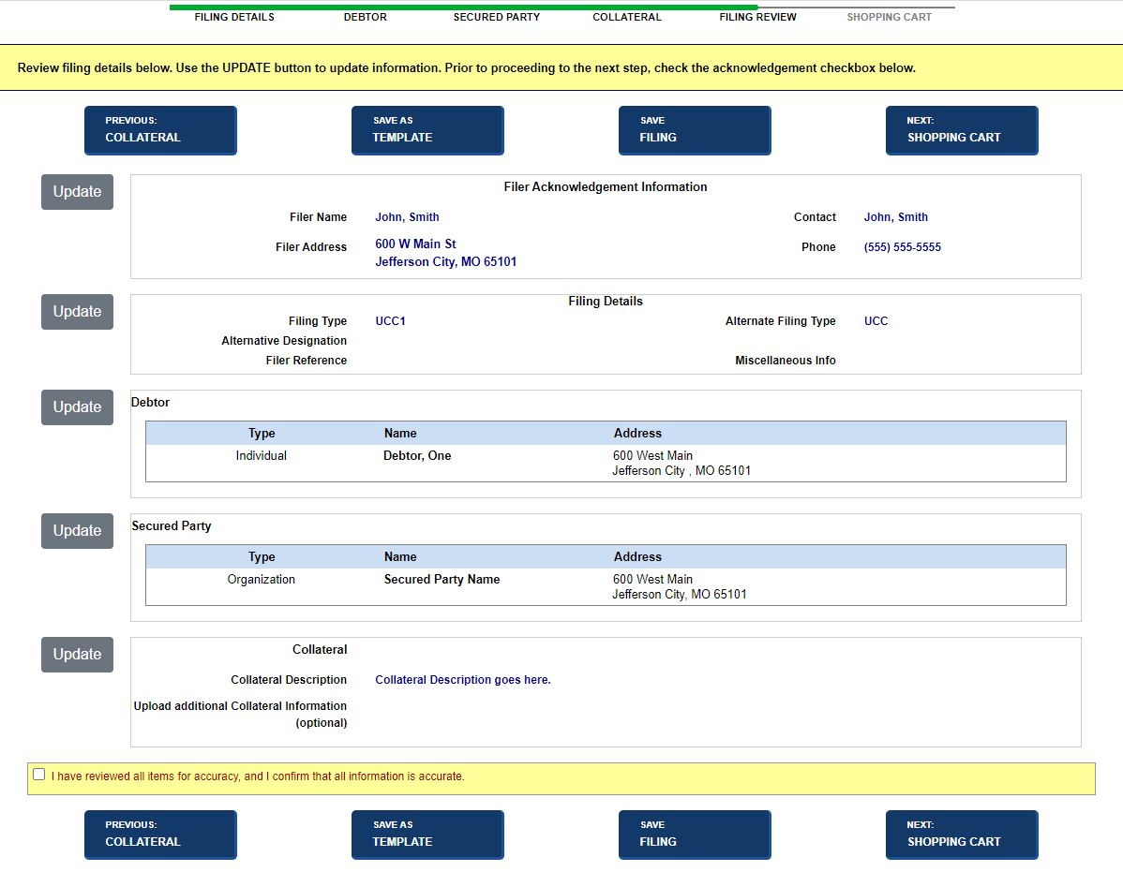Click bottom Next: Shopping Cart button

point(962,835)
